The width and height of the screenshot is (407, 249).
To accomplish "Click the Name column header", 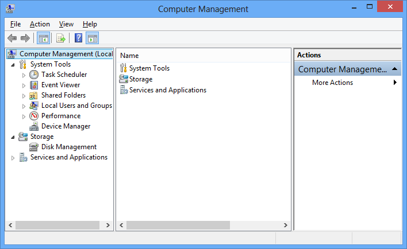I will click(129, 56).
